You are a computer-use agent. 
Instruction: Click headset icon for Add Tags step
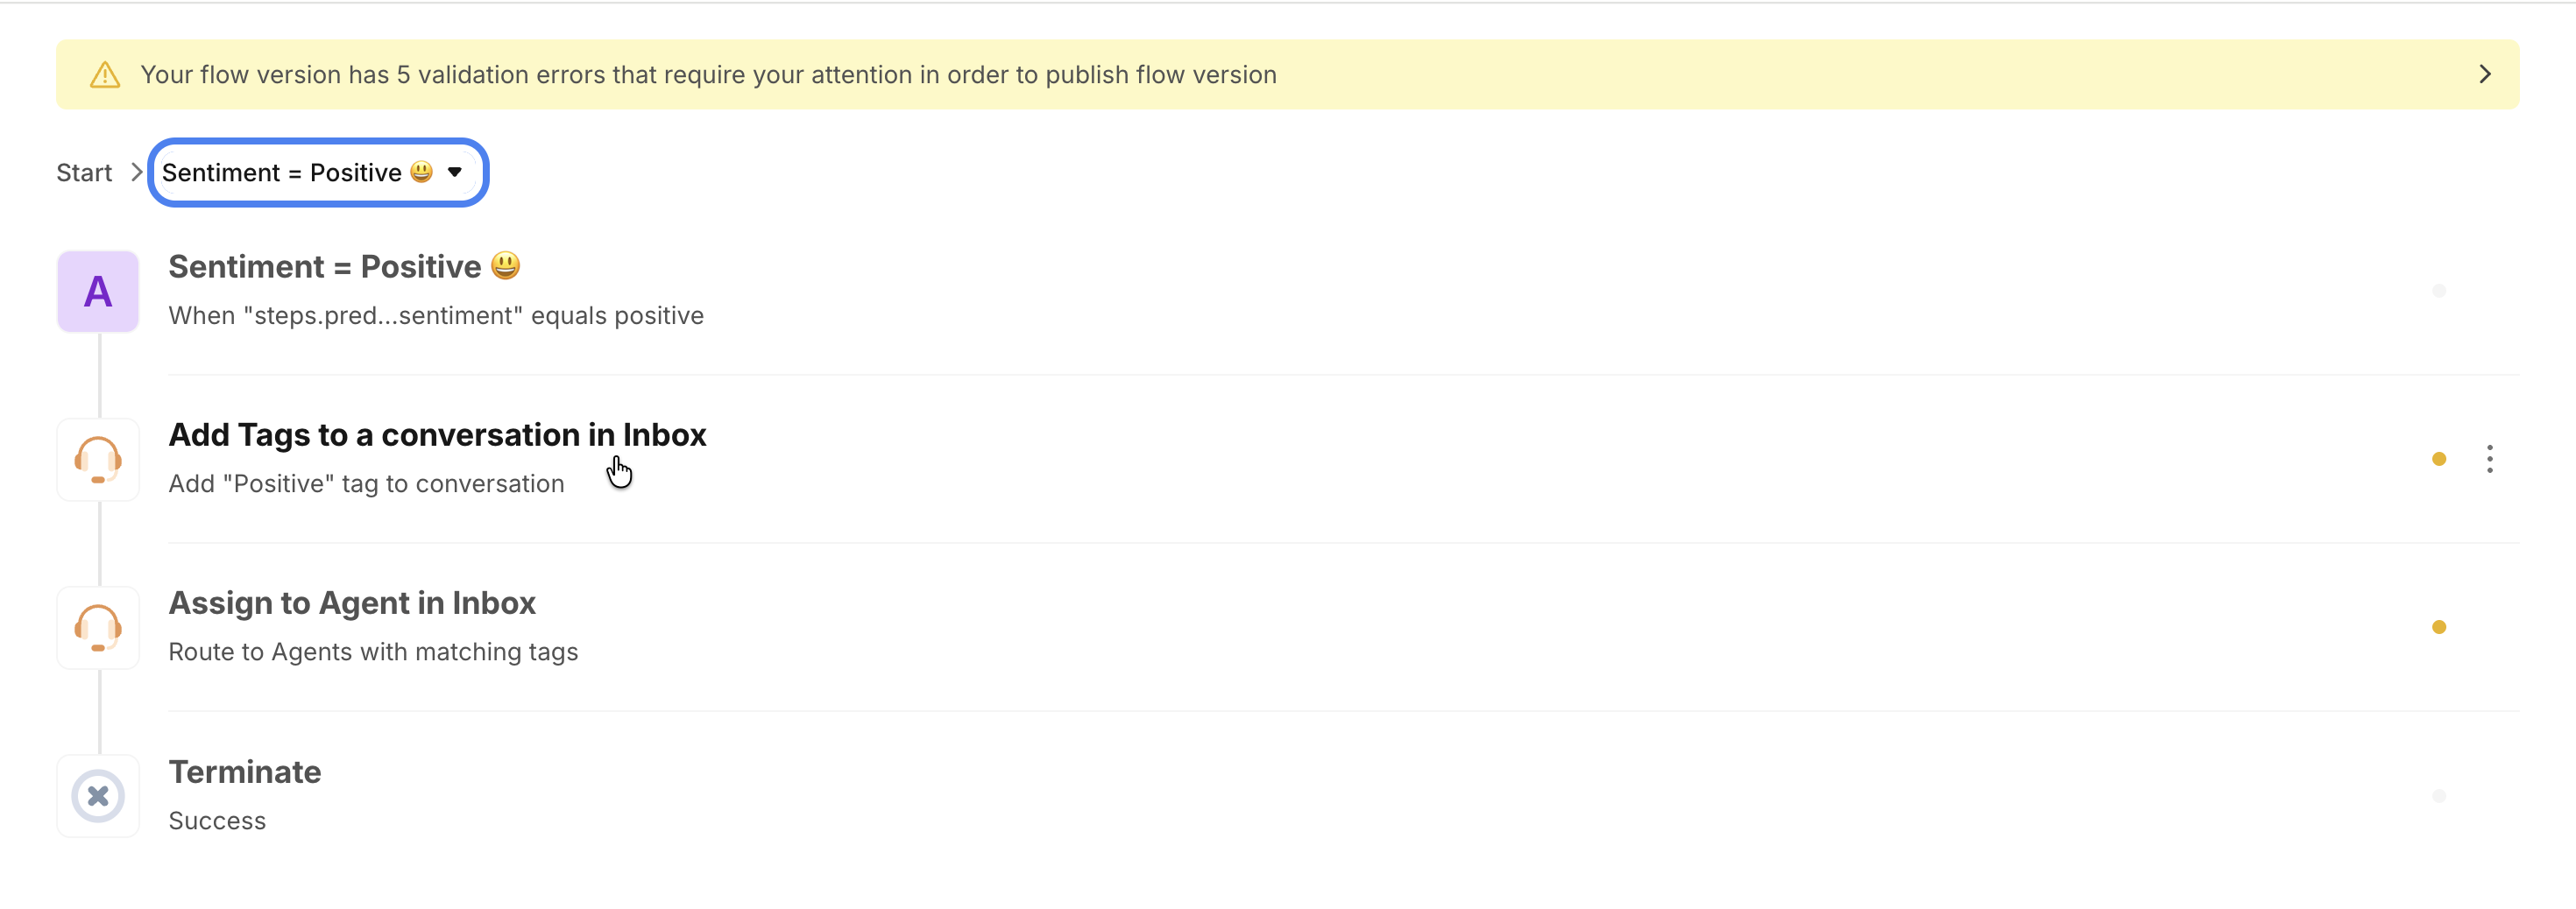click(98, 460)
